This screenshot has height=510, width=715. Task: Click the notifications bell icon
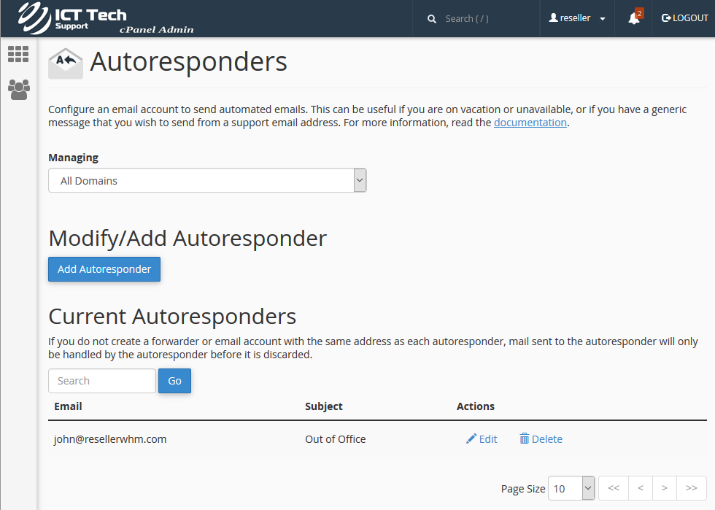pos(633,18)
